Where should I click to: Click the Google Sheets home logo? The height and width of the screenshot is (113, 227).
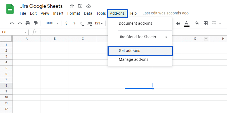pyautogui.click(x=10, y=9)
